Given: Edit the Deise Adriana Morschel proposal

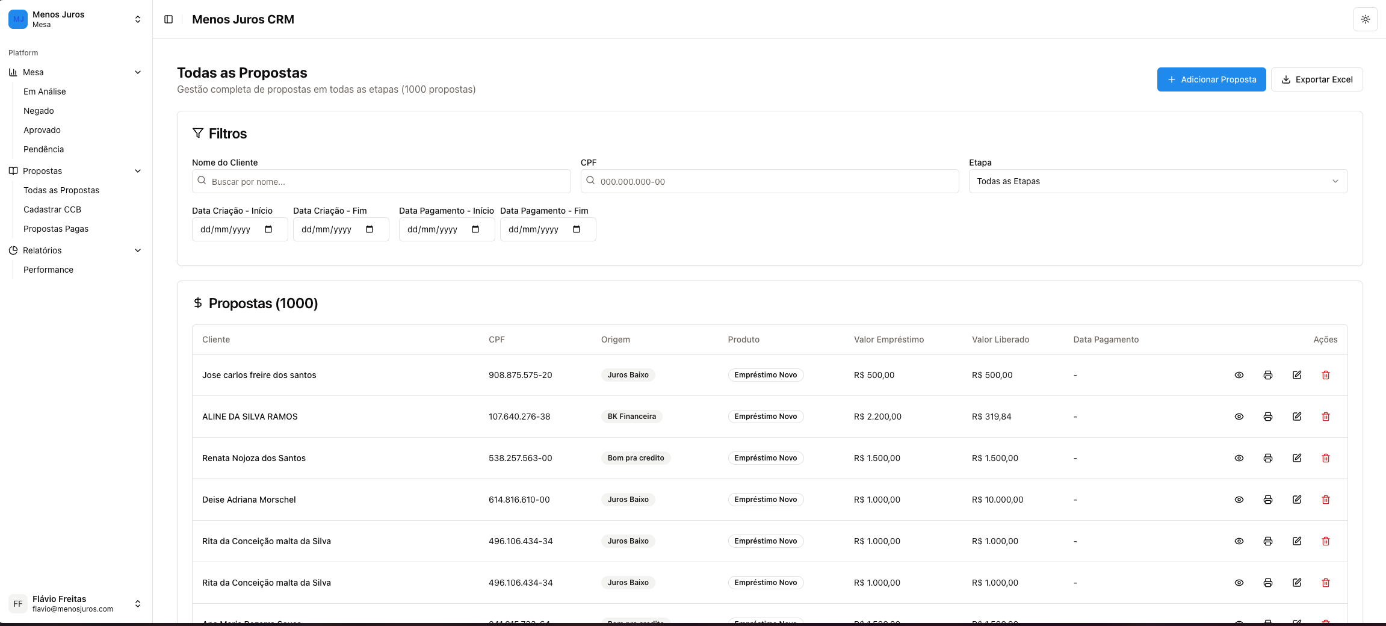Looking at the screenshot, I should coord(1297,500).
